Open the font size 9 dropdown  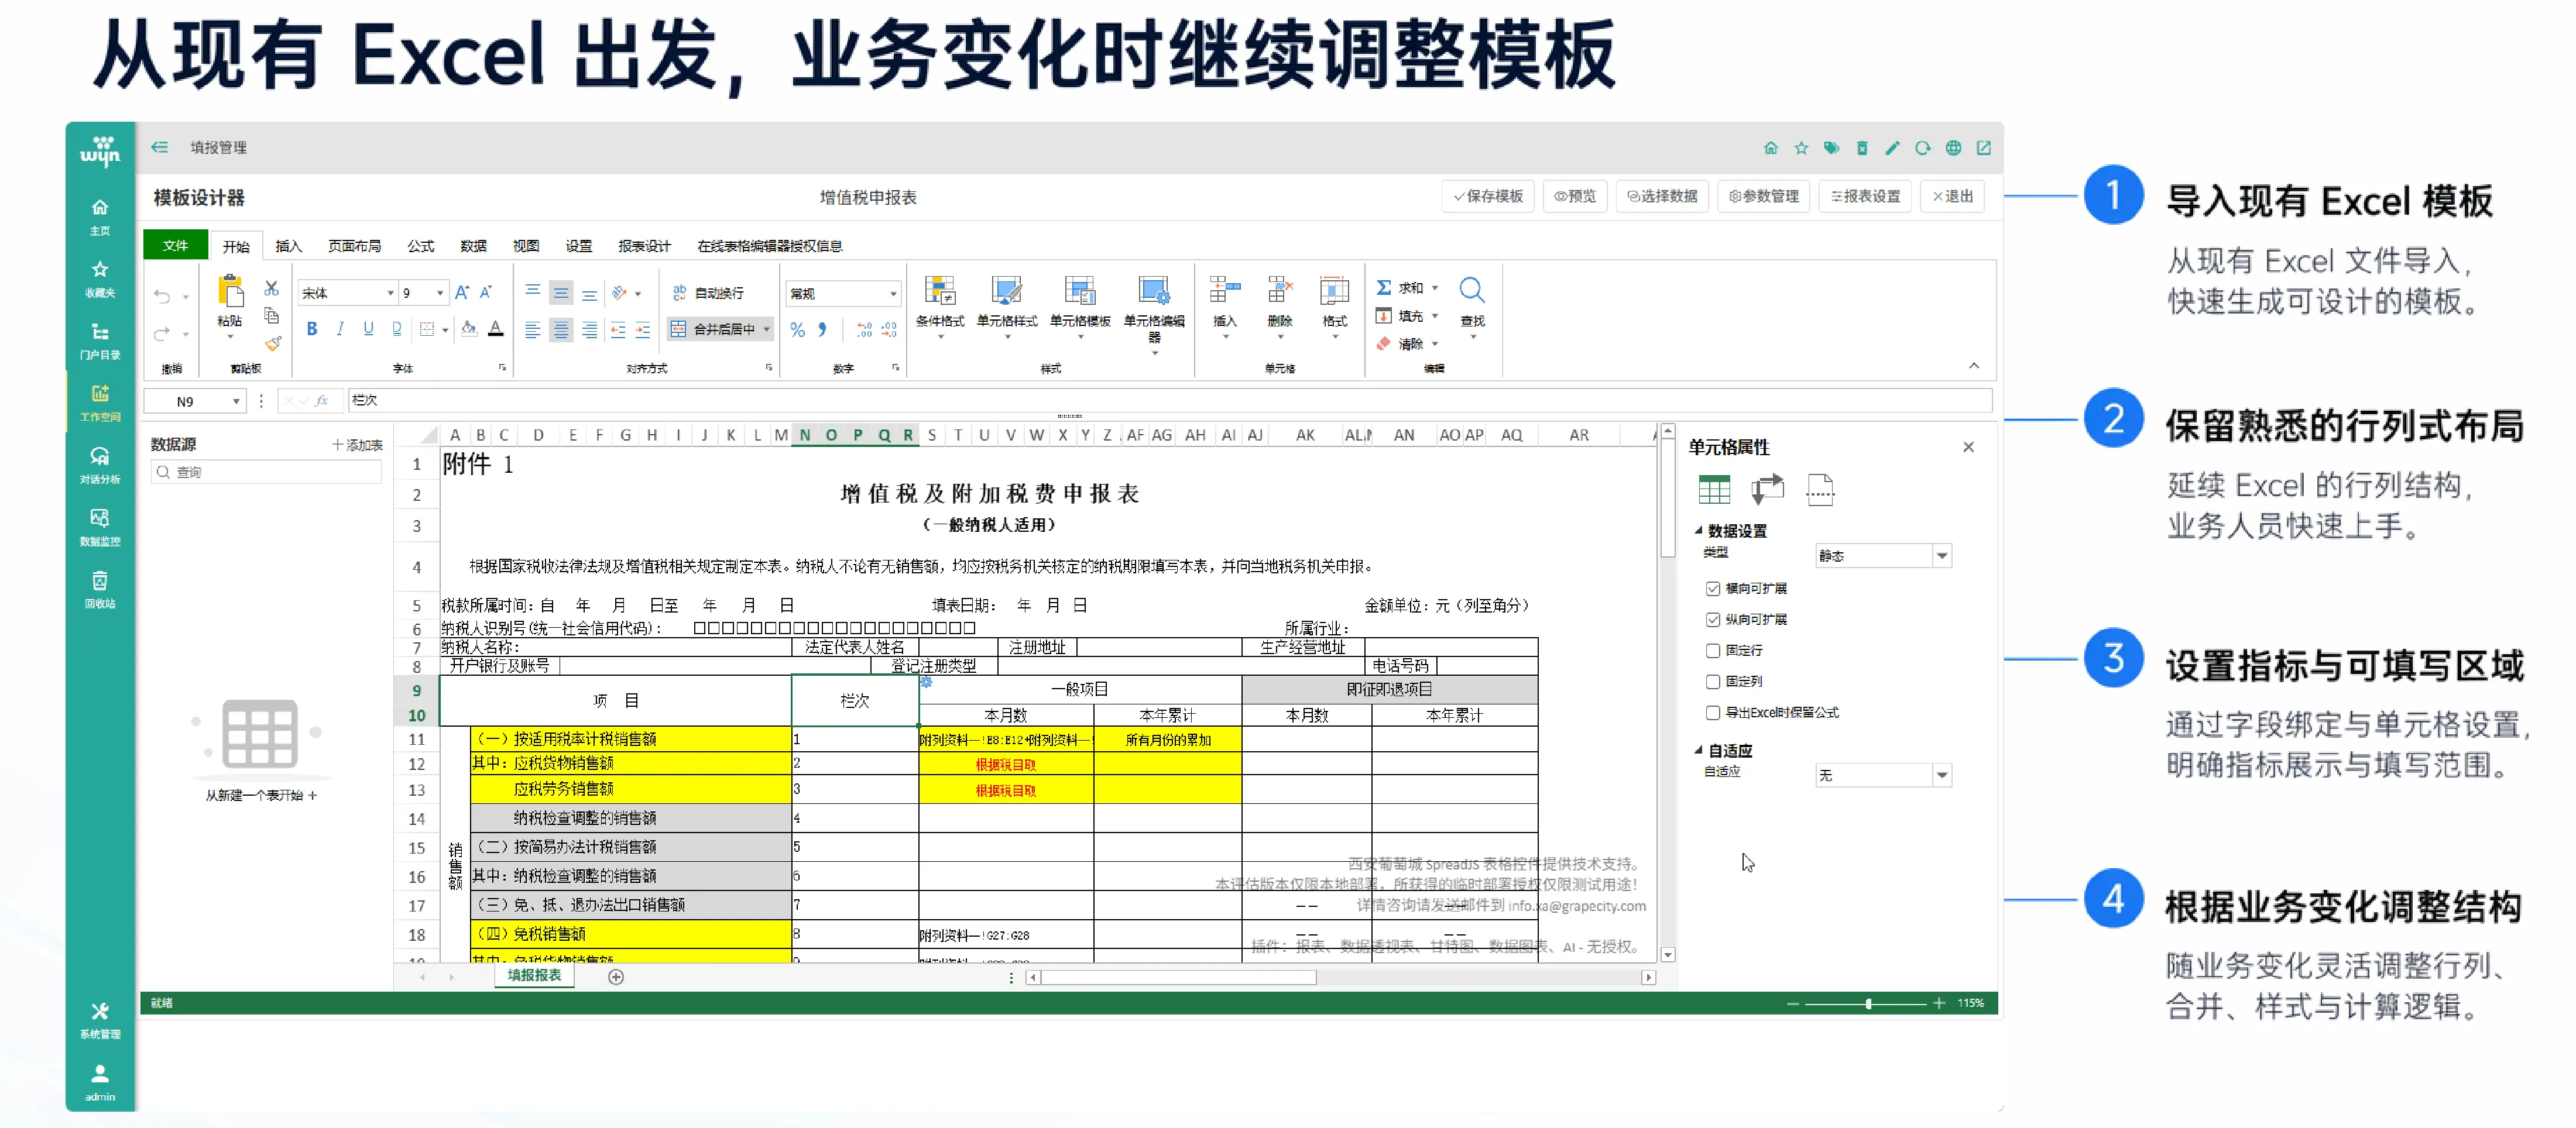click(440, 293)
